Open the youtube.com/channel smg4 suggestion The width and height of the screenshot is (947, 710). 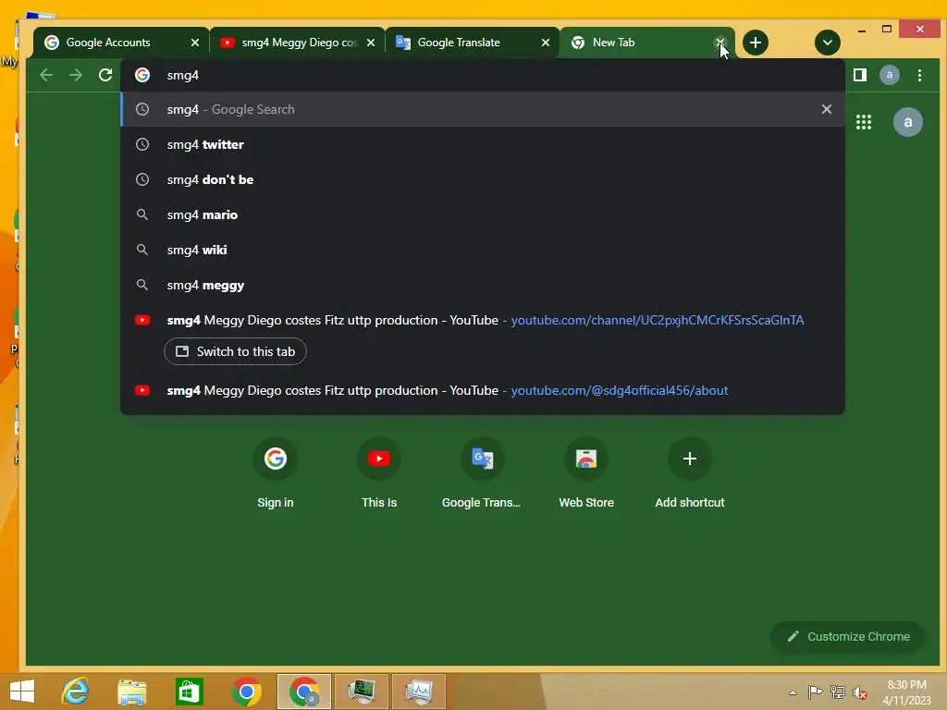(x=483, y=320)
